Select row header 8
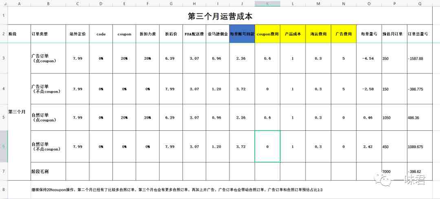The image size is (440, 199). tap(4, 190)
